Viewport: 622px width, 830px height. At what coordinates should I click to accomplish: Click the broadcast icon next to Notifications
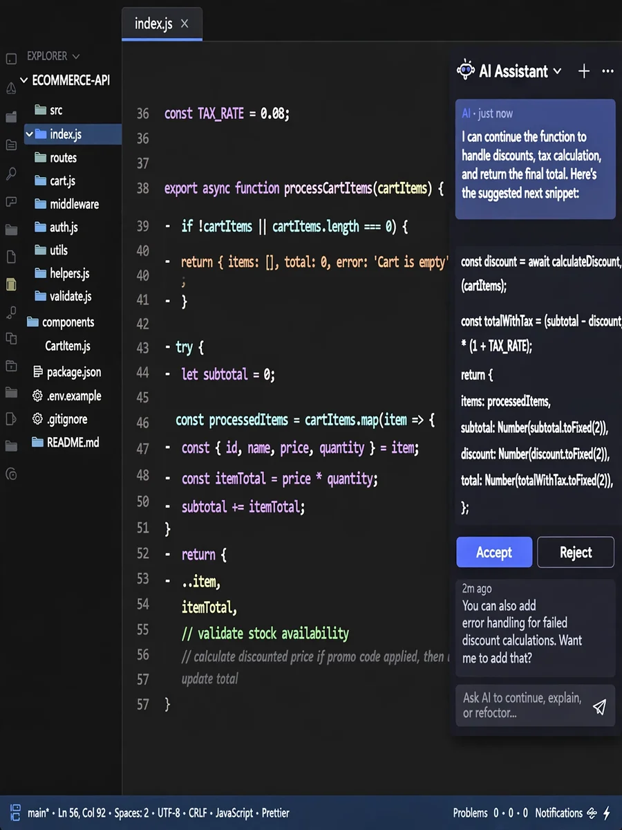point(592,813)
